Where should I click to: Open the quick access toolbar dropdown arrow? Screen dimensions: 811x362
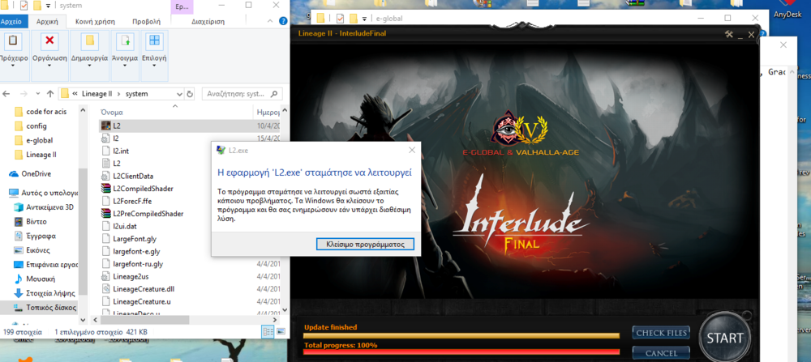[x=49, y=6]
